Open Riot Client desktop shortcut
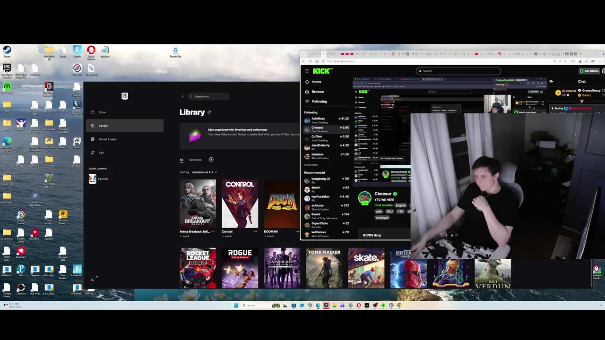Viewport: 605px width, 340px height. coord(21,253)
